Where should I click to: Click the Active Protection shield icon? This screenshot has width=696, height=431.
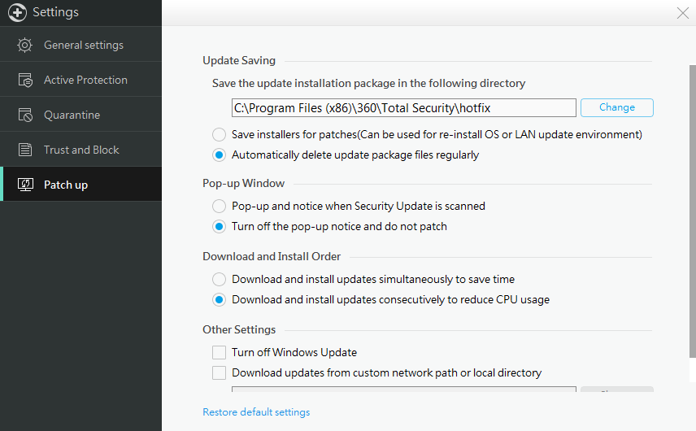tap(25, 81)
